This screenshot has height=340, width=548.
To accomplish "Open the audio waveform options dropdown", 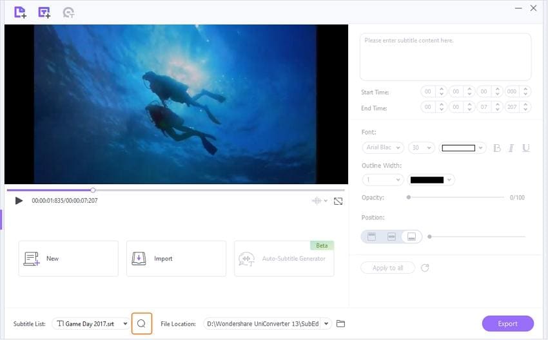I will coord(319,201).
